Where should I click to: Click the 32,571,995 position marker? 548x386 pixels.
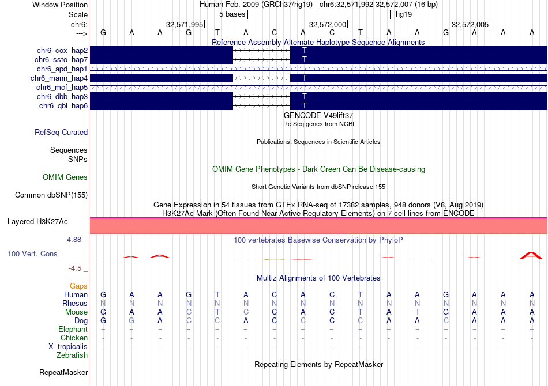[185, 24]
